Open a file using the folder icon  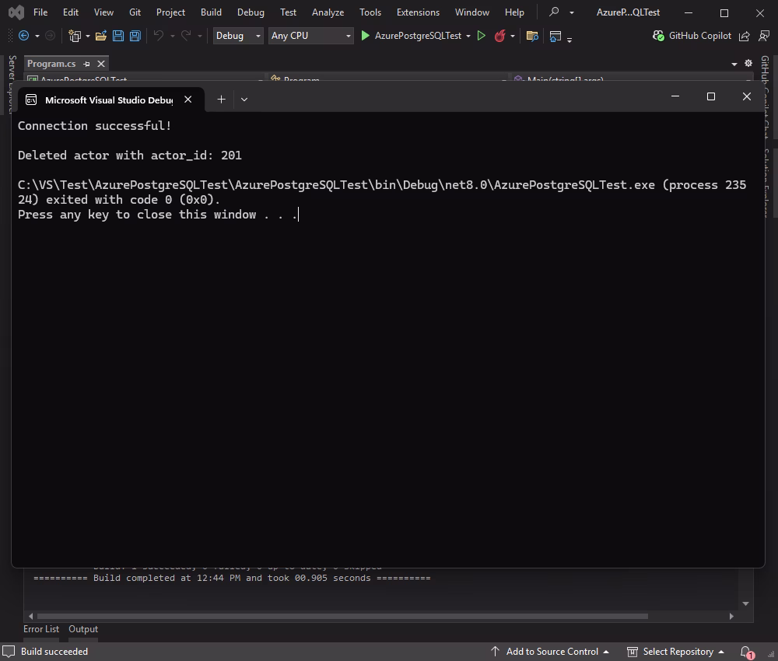click(x=100, y=35)
